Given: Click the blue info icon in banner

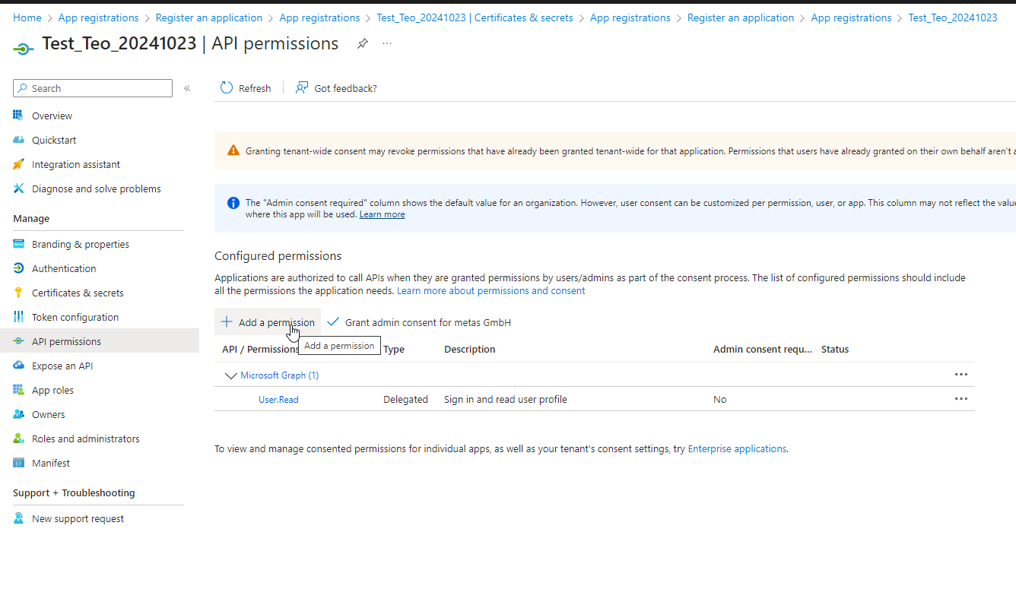Looking at the screenshot, I should pyautogui.click(x=233, y=203).
